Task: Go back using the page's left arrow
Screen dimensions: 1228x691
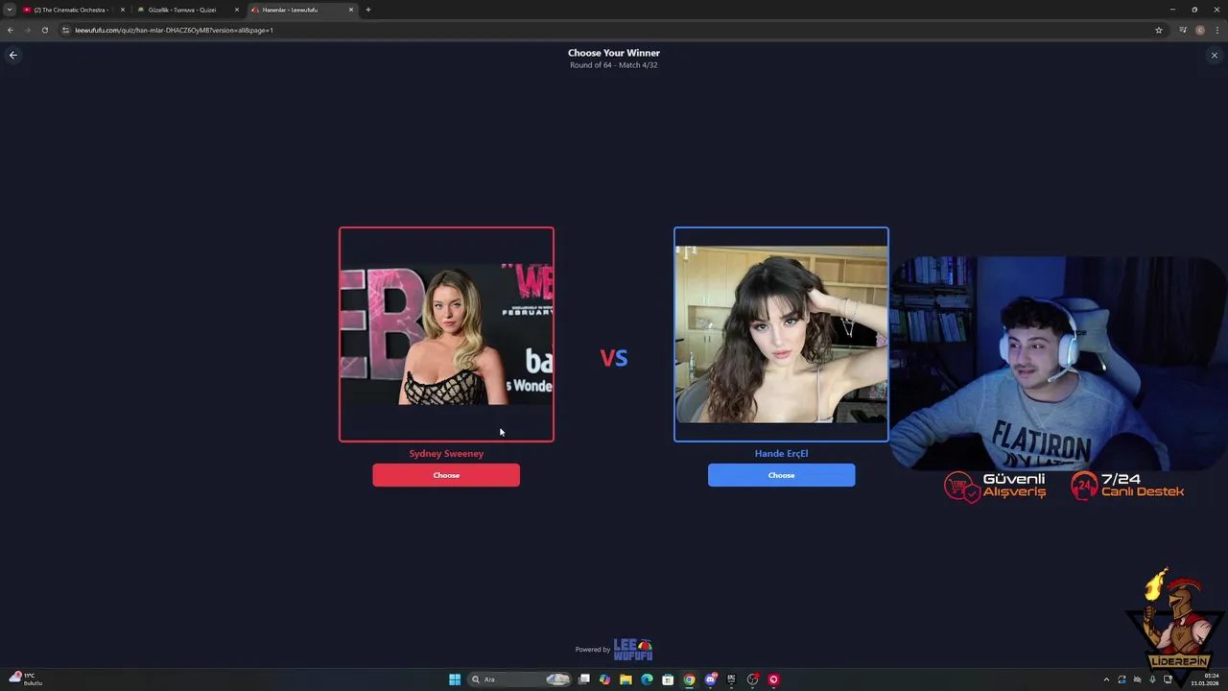Action: pos(13,55)
